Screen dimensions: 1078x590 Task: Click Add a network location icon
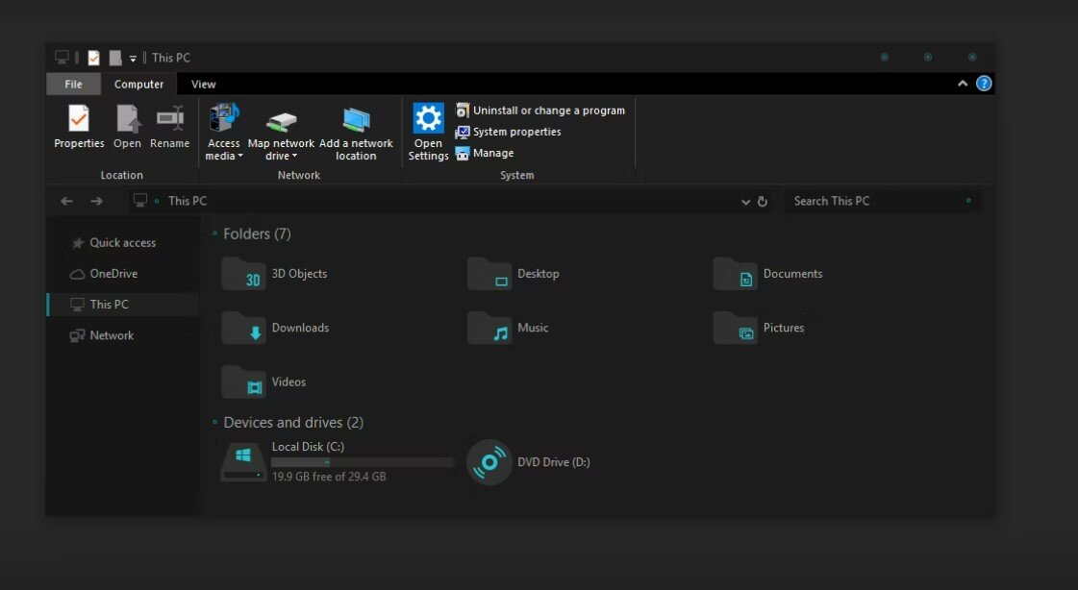coord(356,120)
